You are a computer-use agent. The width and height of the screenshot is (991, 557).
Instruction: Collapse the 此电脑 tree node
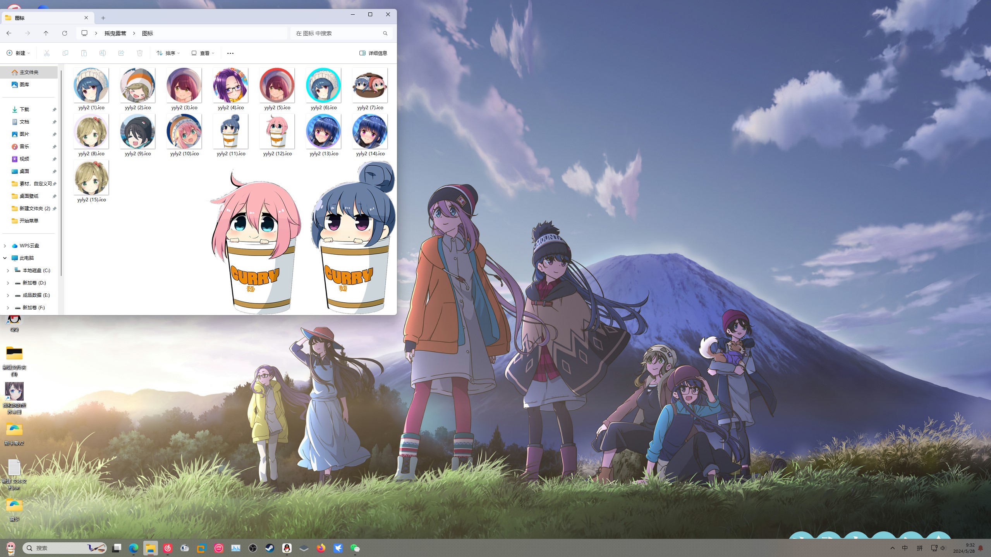(x=5, y=258)
